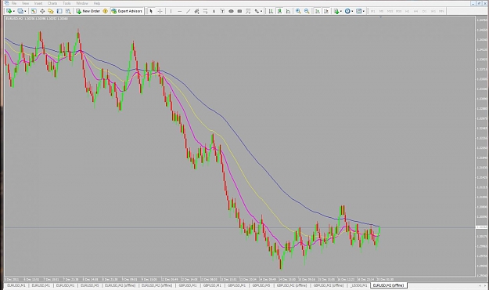
Task: Select the Fibonacci retracement tool
Action: (205, 11)
